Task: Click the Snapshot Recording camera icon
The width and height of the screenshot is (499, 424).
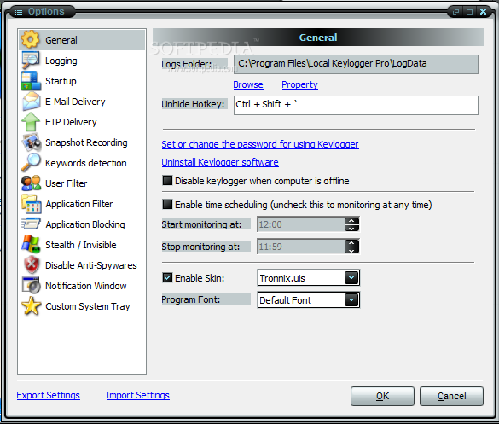Action: point(32,142)
